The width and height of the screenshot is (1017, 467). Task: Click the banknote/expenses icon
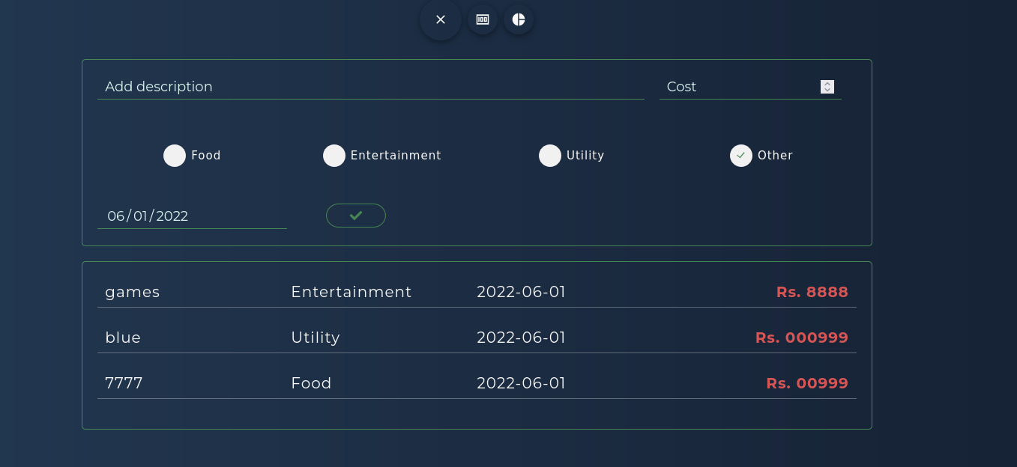483,19
